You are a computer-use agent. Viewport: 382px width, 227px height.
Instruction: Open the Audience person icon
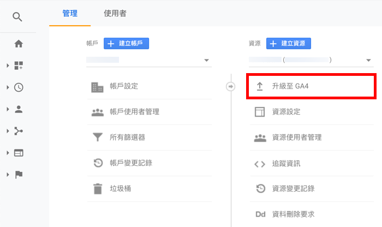point(19,109)
